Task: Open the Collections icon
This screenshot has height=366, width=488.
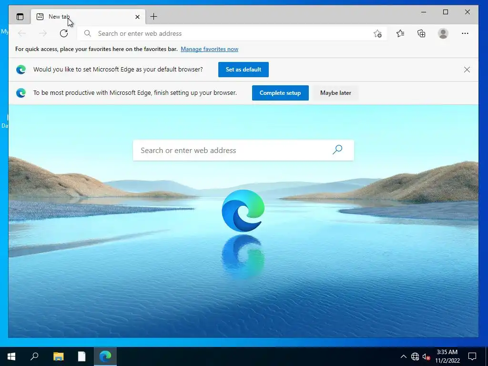Action: [x=421, y=33]
